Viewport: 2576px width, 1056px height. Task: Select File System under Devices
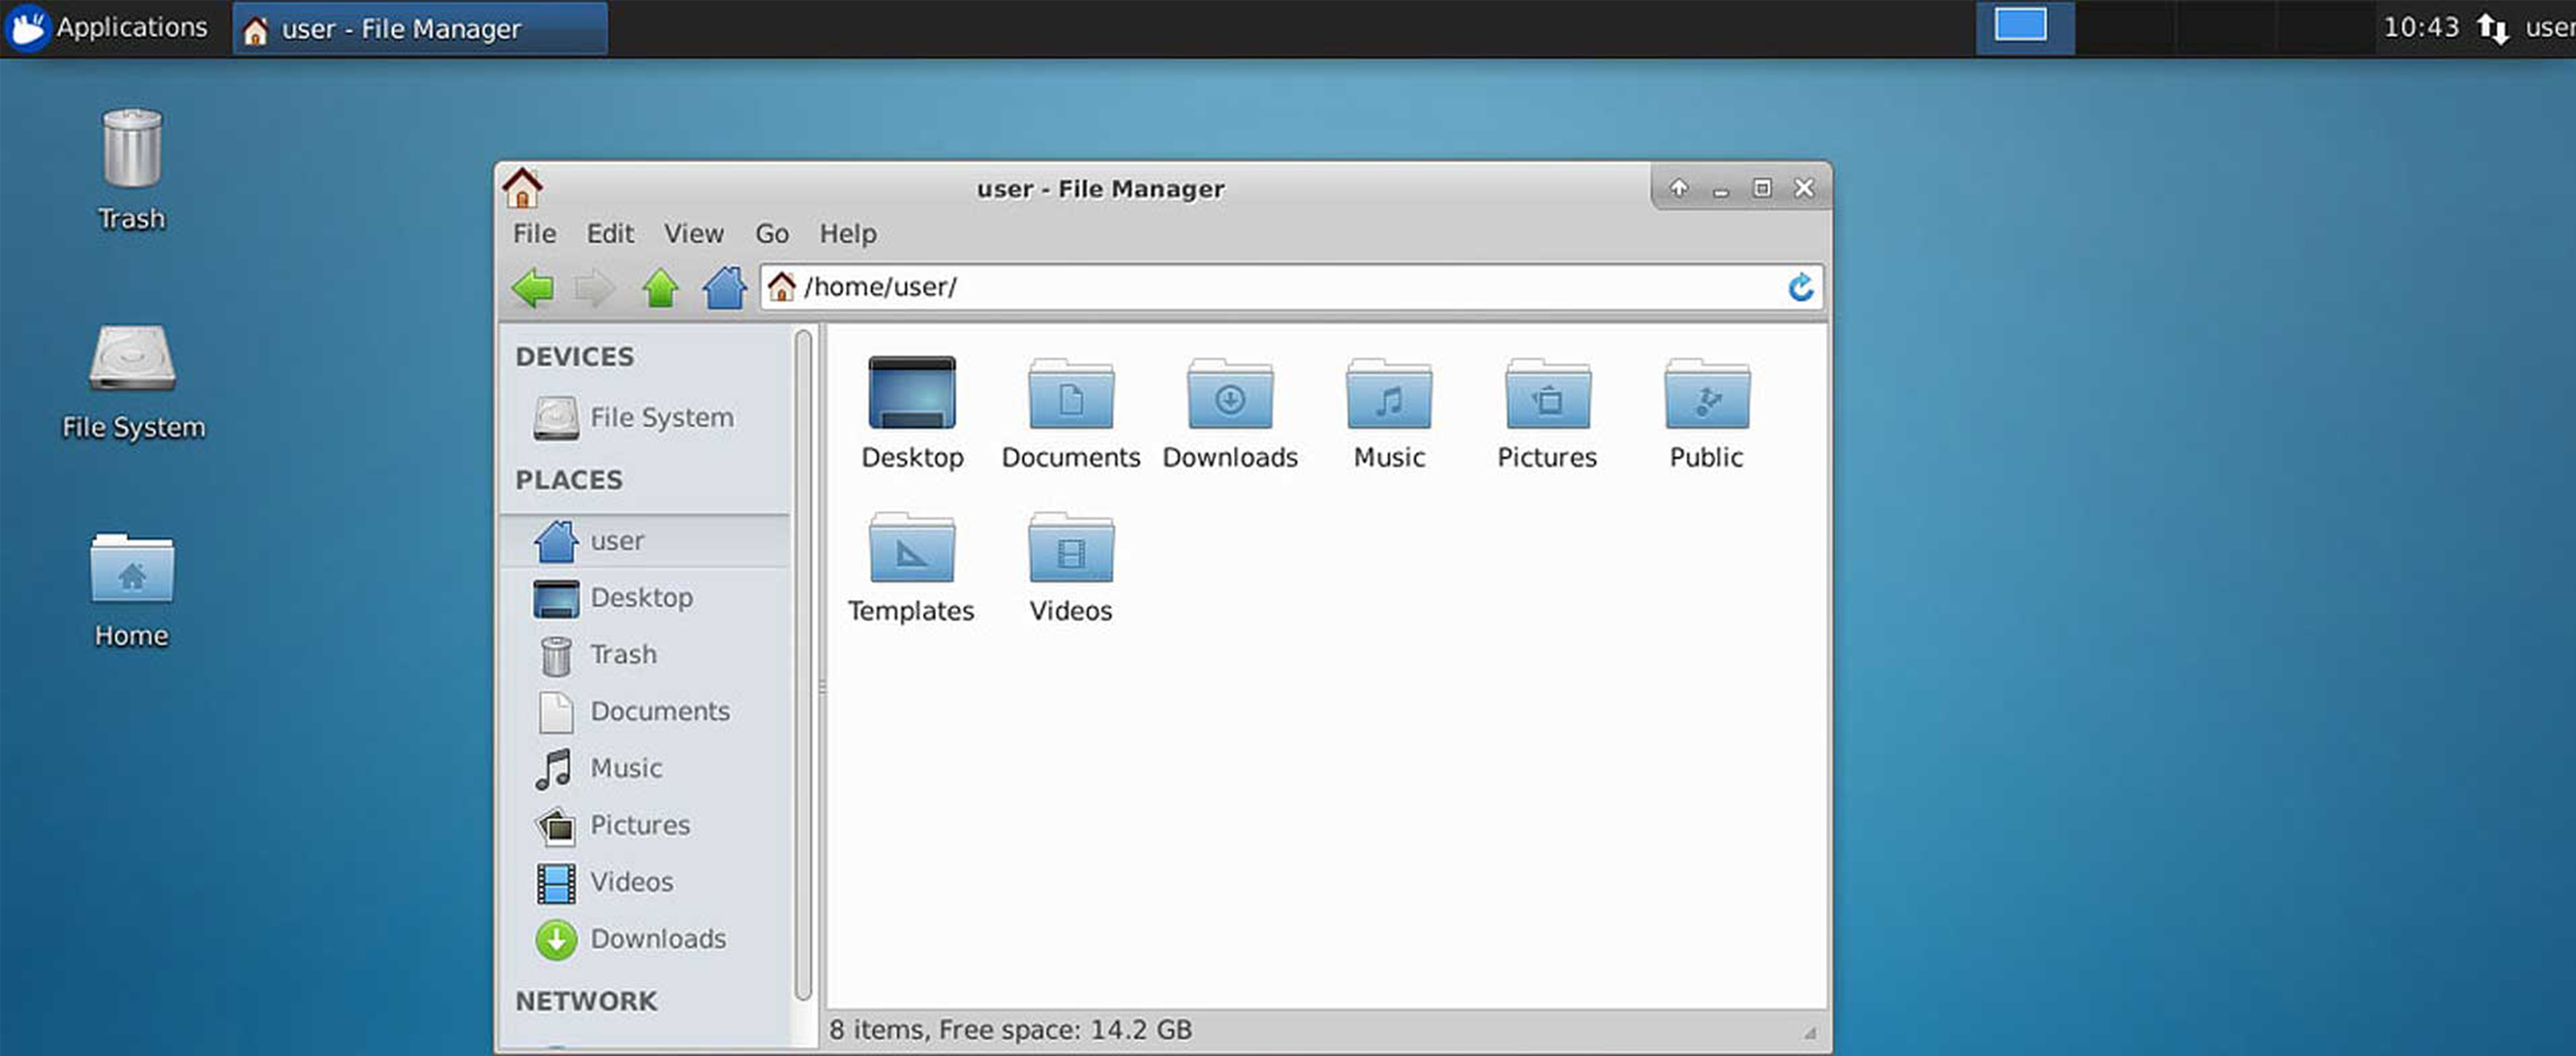click(660, 417)
